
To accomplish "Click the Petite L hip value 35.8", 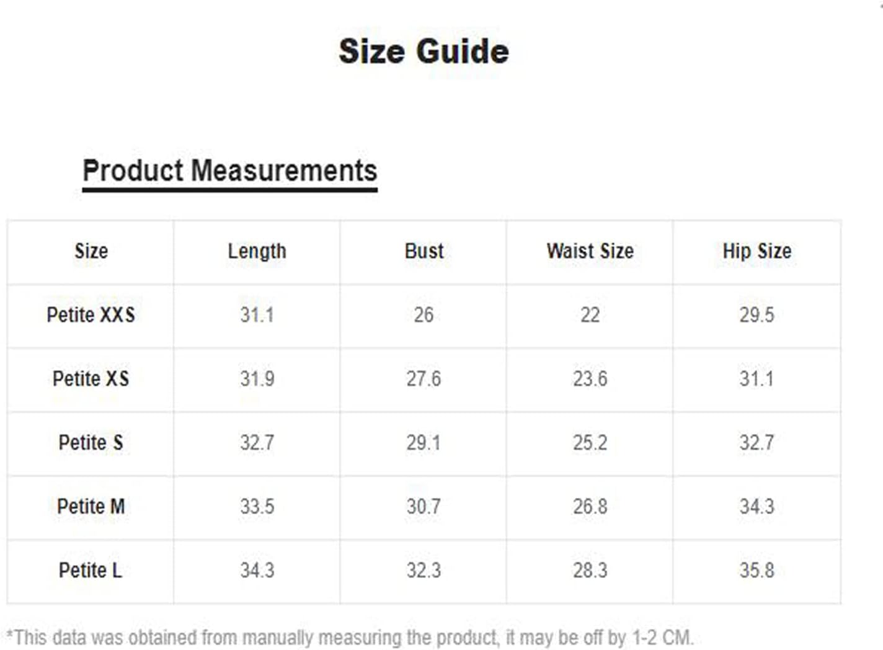I will coord(757,571).
